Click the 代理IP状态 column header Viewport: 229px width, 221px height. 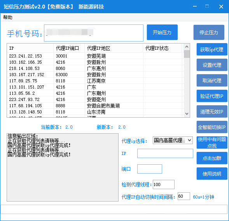pos(163,48)
